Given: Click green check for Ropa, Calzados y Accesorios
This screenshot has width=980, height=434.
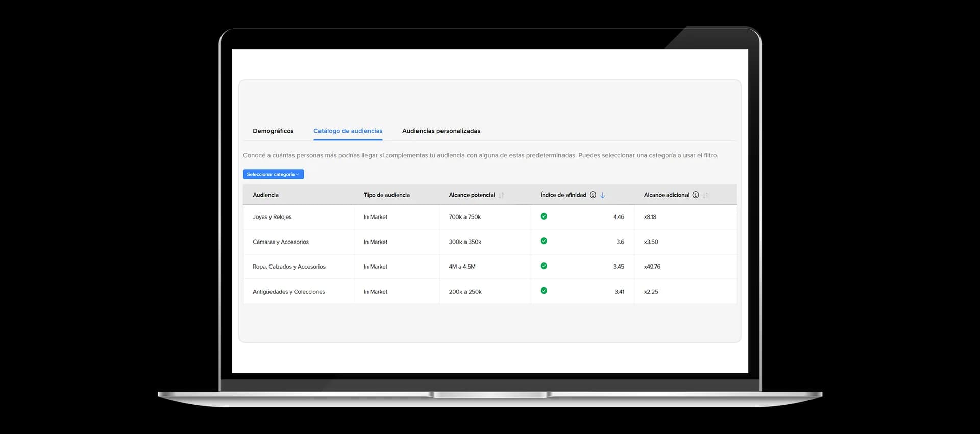Looking at the screenshot, I should pos(544,266).
